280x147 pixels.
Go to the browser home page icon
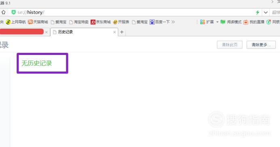point(3,12)
